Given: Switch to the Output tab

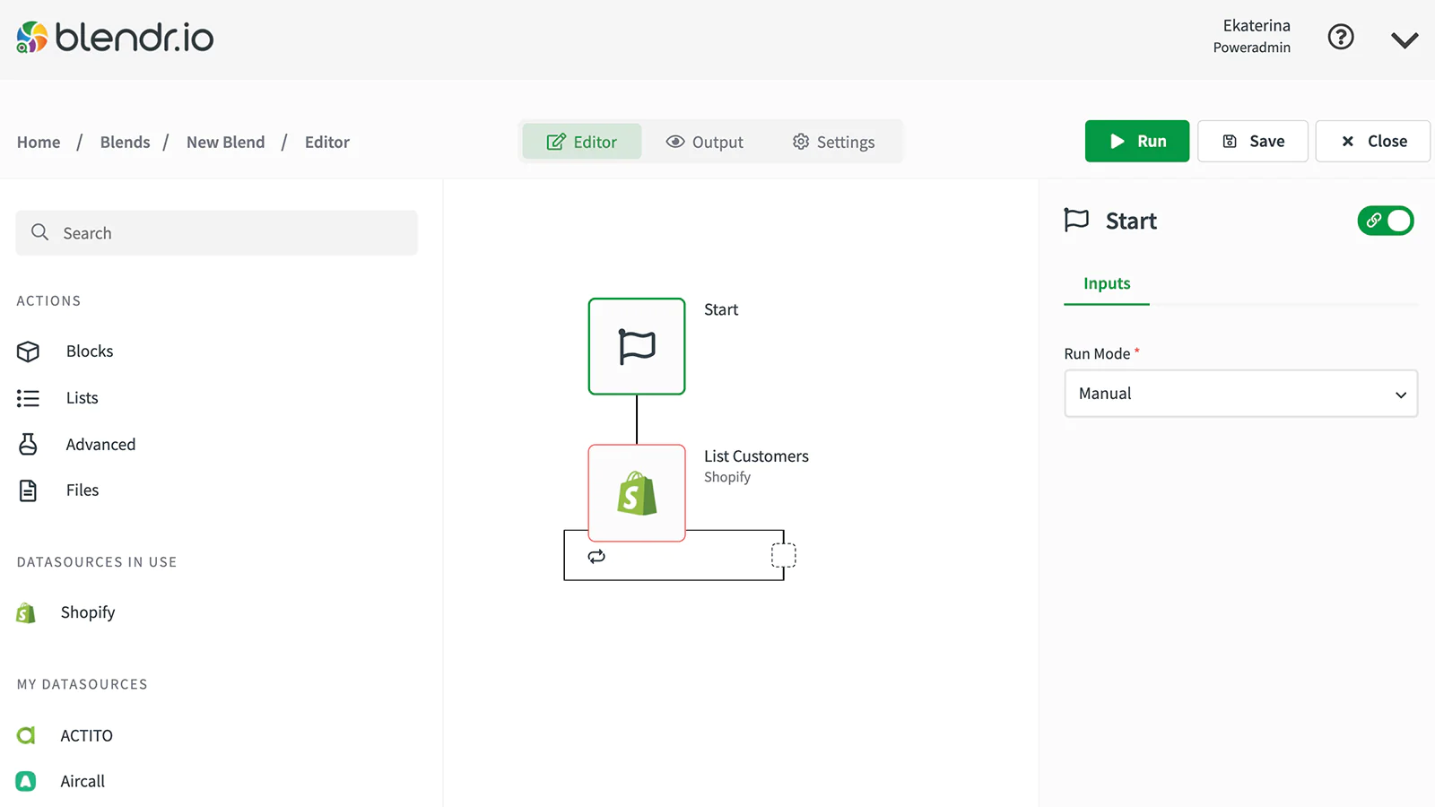Looking at the screenshot, I should pos(705,142).
